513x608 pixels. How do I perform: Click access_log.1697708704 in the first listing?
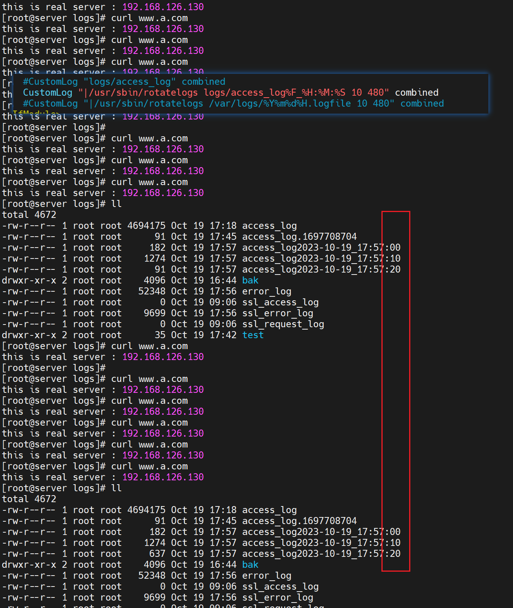coord(299,237)
